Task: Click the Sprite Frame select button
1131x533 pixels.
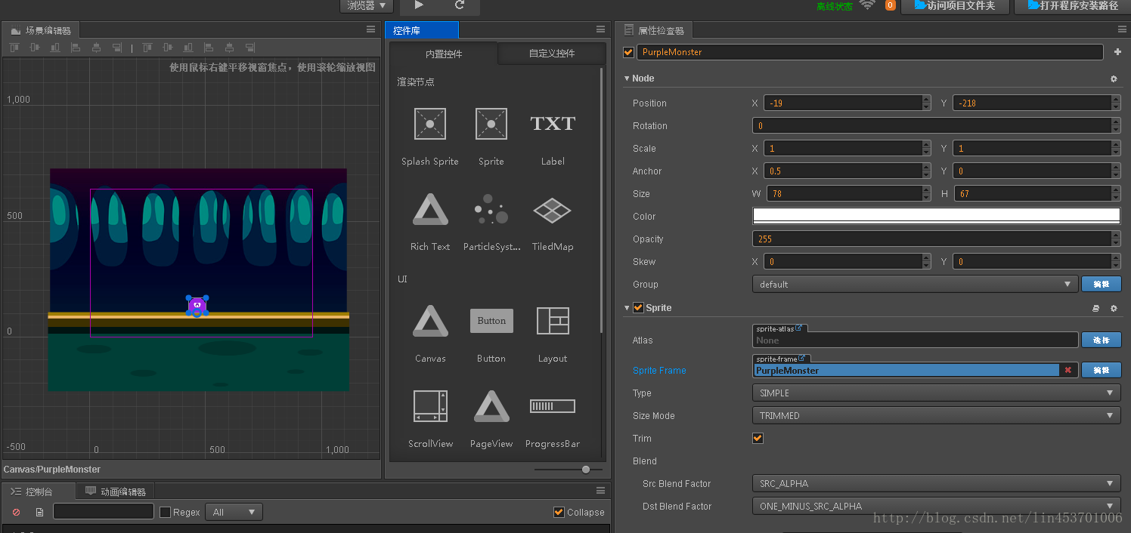Action: (x=1101, y=370)
